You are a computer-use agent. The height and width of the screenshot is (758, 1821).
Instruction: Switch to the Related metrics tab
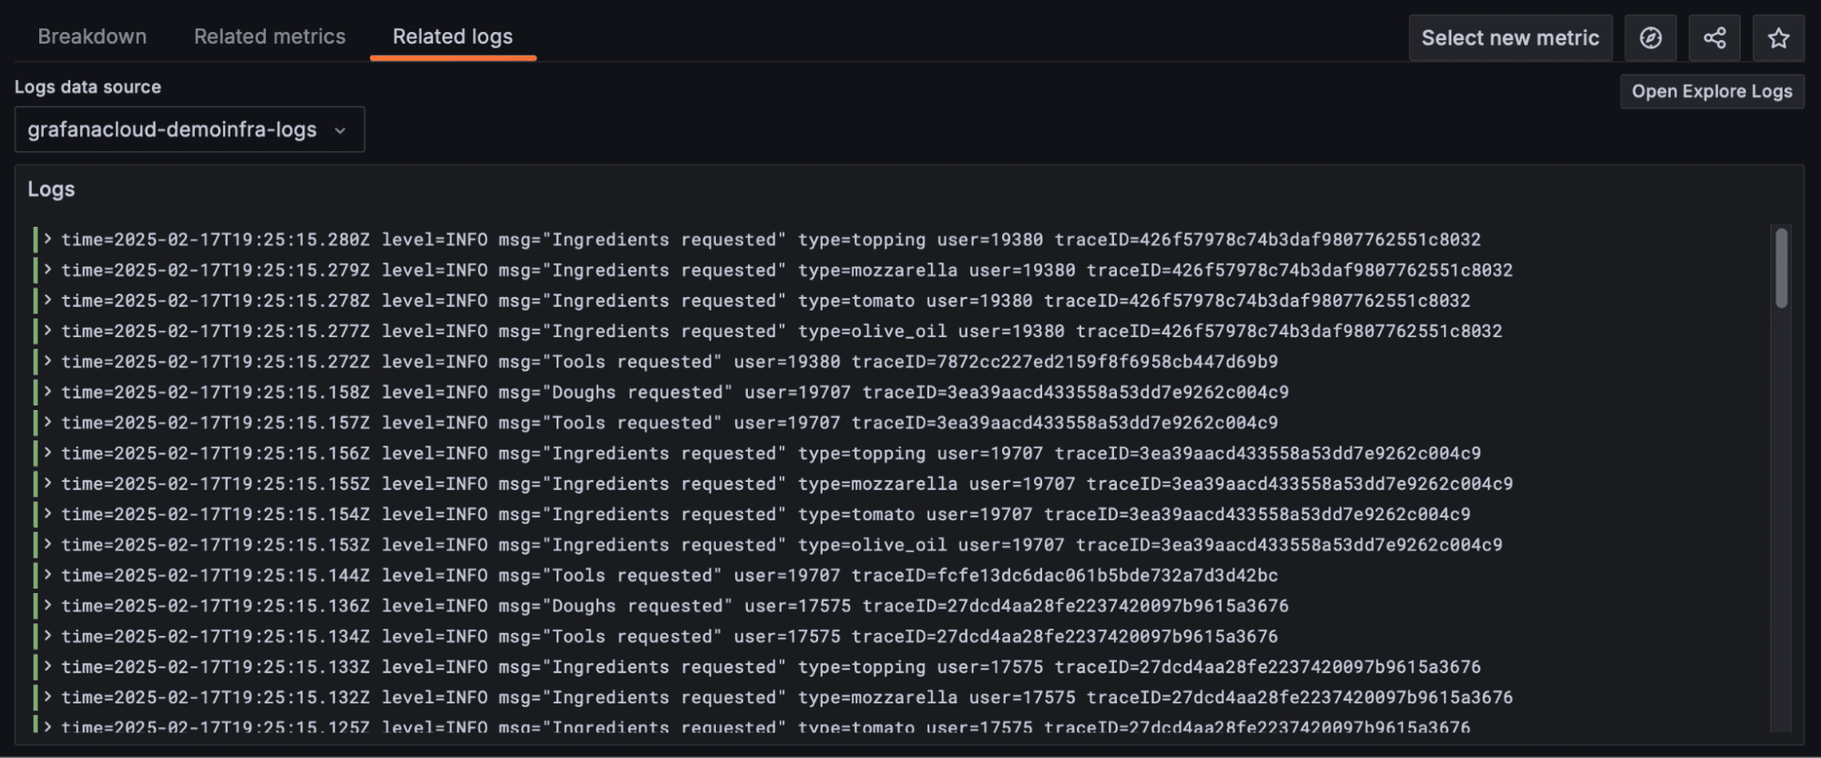(x=269, y=36)
